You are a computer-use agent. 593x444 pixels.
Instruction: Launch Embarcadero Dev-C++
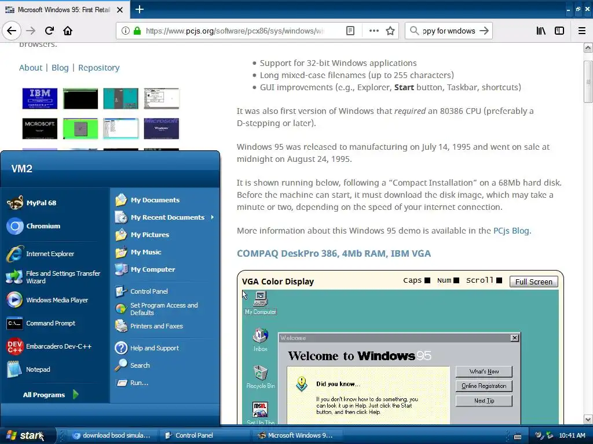coord(55,346)
